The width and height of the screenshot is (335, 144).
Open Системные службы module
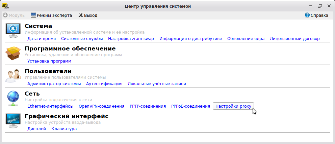pos(82,38)
